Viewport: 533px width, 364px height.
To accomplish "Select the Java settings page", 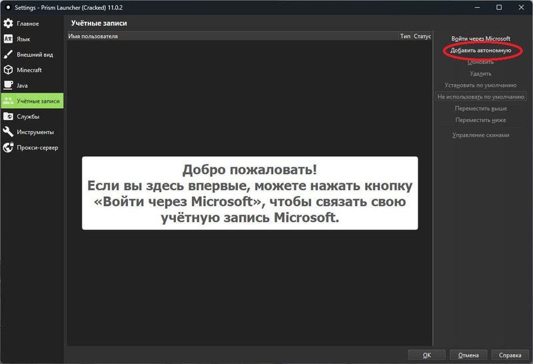I will click(x=32, y=85).
